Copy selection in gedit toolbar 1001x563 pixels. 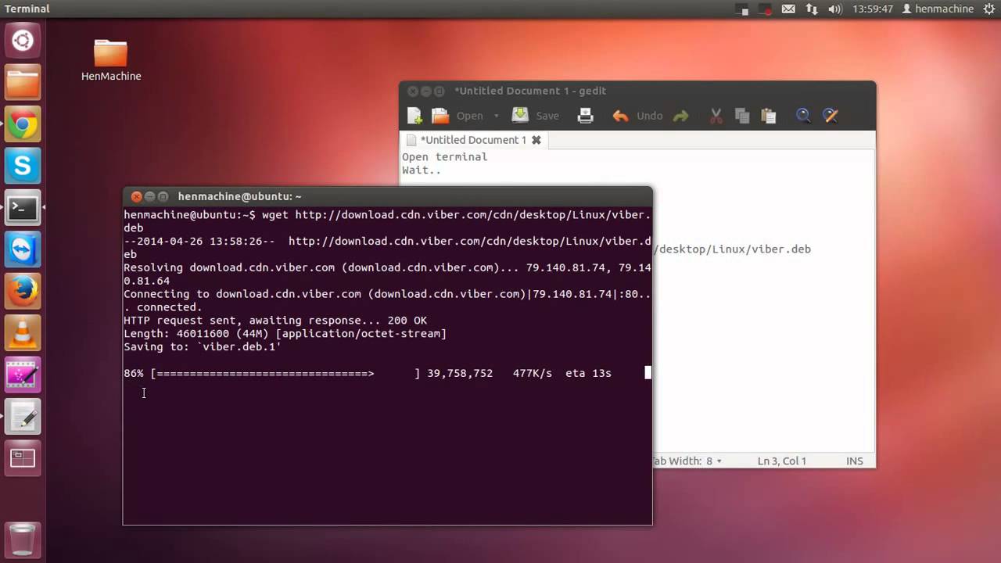pos(742,116)
